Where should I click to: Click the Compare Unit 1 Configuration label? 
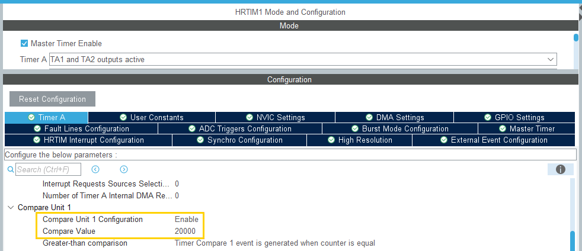[x=92, y=220]
